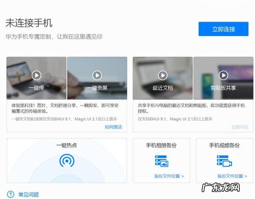
Task: Open the 常见问题 link
Action: [x=29, y=195]
